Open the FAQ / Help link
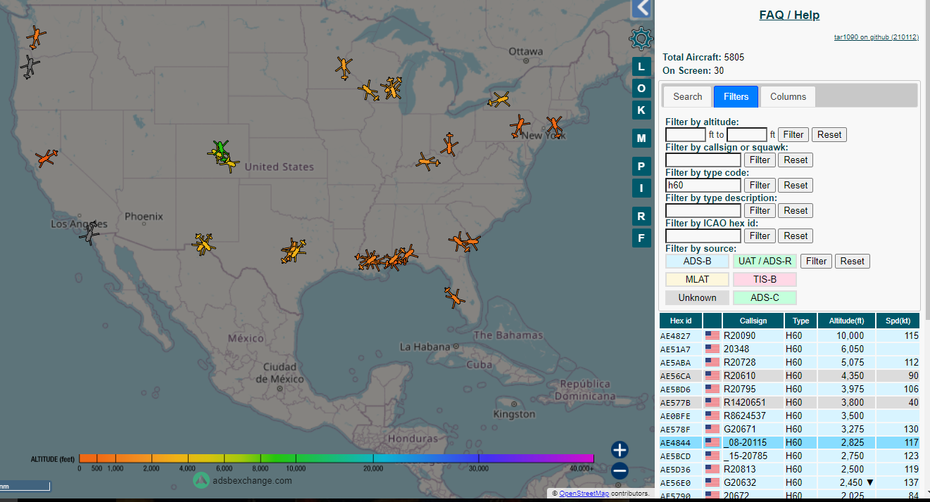This screenshot has width=930, height=502. (789, 15)
